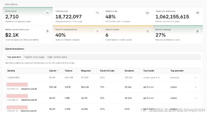Click the Cache hit rate header
207x113 pixels.
click(107, 71)
